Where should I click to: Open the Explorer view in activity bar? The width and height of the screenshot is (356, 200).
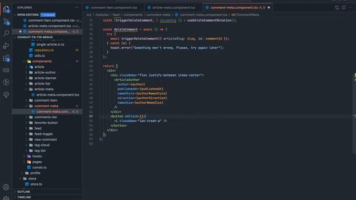click(6, 9)
